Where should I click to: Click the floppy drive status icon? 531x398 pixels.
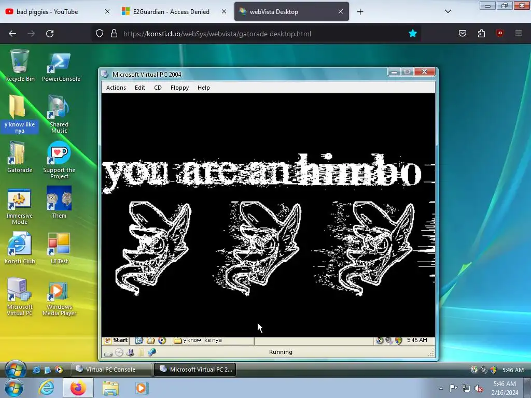click(x=130, y=352)
